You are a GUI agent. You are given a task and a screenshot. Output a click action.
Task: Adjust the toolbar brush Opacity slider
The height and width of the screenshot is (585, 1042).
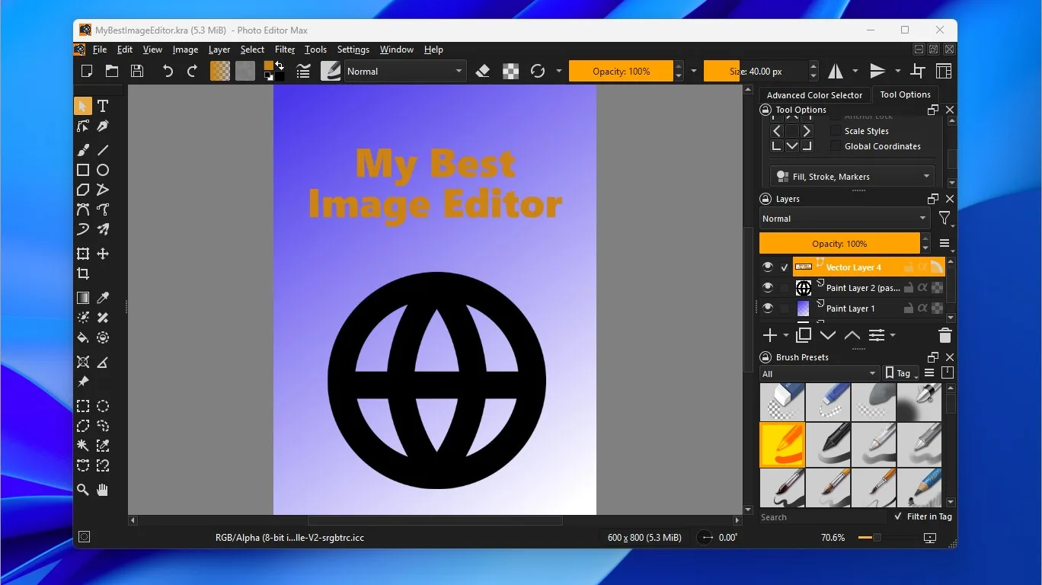(x=621, y=71)
